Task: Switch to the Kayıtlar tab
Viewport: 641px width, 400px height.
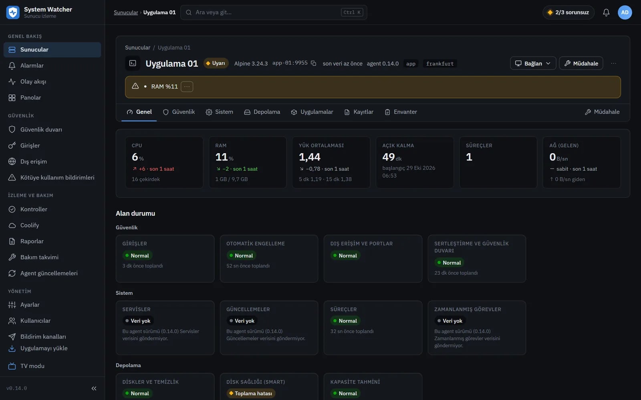Action: coord(359,112)
